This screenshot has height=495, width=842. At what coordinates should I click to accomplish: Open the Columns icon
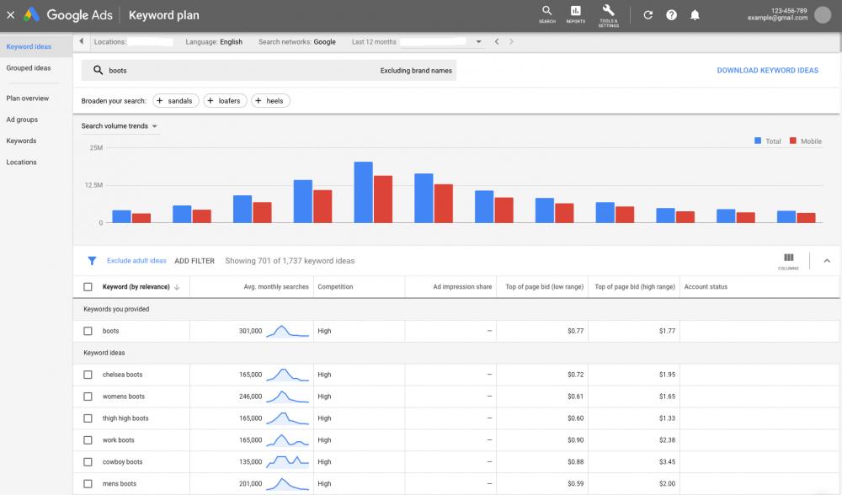788,261
